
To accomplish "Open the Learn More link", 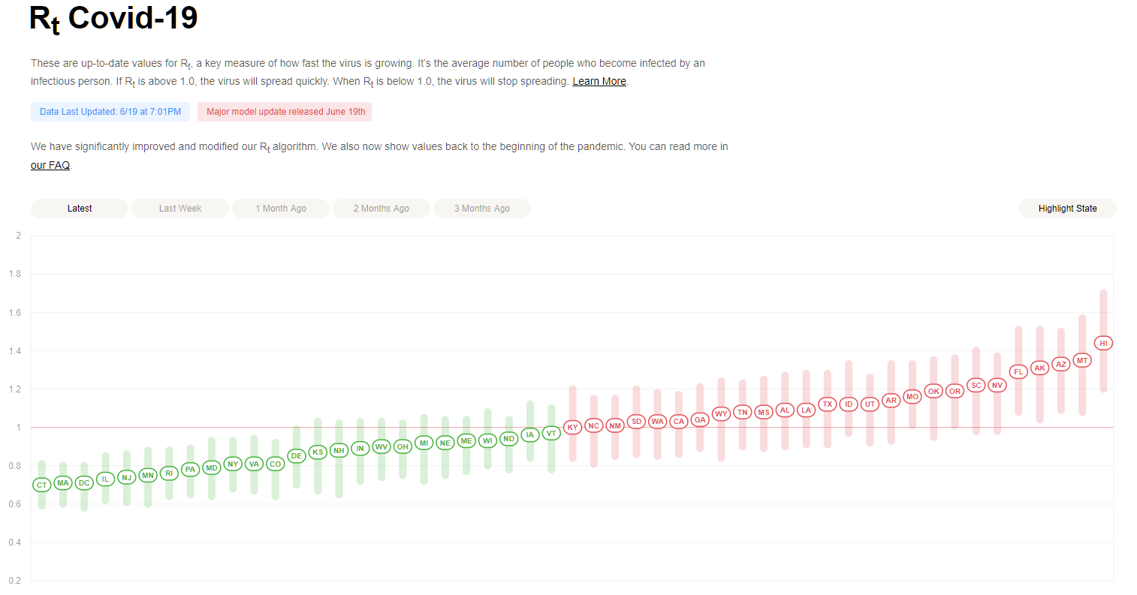I will (x=599, y=81).
